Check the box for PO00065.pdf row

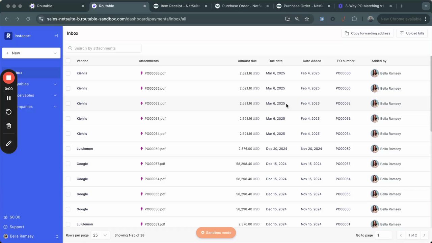point(68,88)
